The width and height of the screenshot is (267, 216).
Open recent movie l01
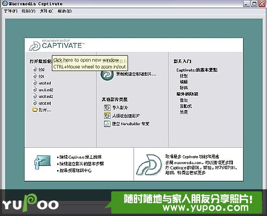[x=42, y=76]
